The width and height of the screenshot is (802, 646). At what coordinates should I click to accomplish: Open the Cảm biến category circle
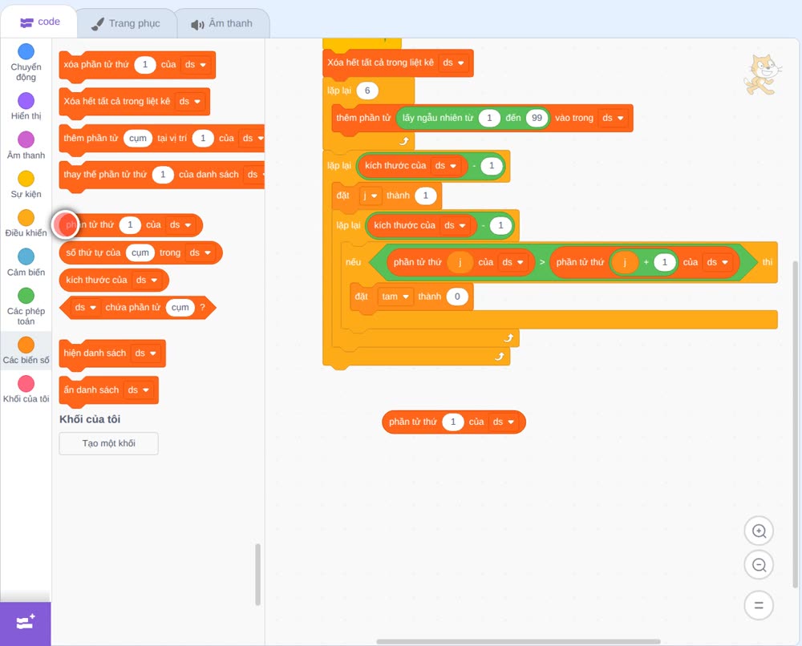click(x=26, y=256)
